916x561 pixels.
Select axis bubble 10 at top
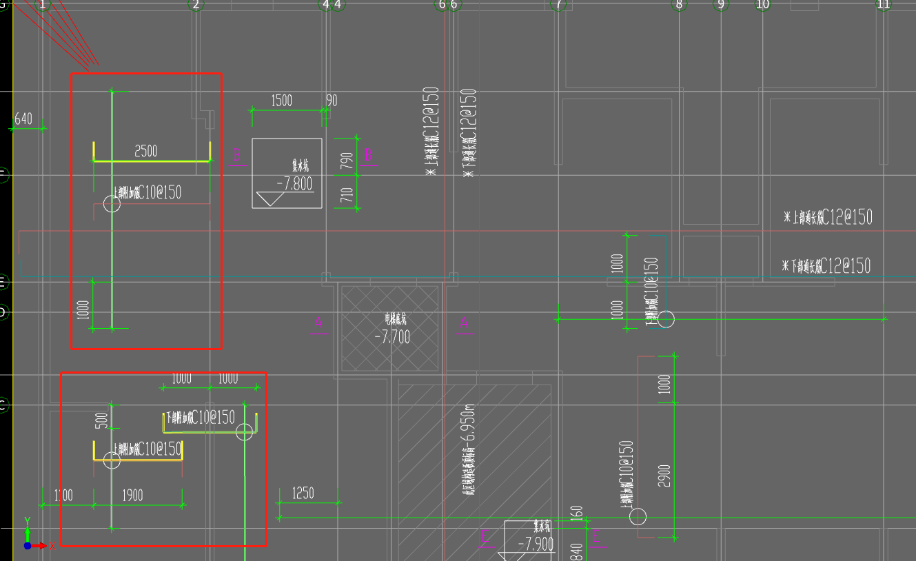(x=762, y=5)
